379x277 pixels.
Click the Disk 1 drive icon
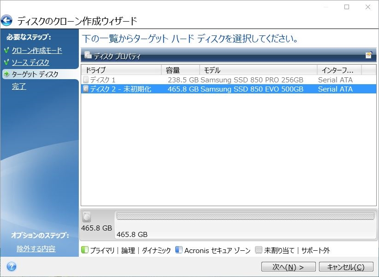[86, 80]
